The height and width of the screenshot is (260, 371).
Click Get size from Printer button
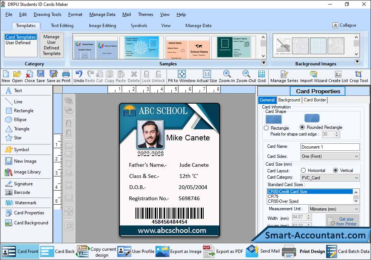(342, 221)
